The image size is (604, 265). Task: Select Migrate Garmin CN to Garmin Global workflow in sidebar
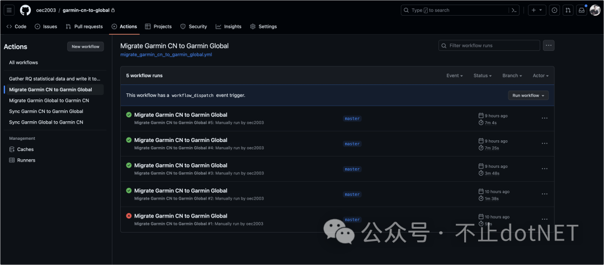pyautogui.click(x=55, y=89)
